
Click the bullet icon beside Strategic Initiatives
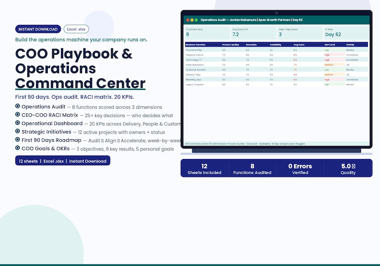click(x=17, y=131)
